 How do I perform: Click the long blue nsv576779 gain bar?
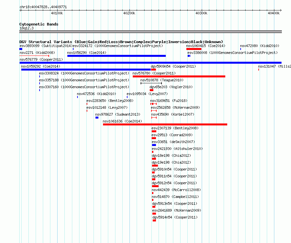pos(150,63)
